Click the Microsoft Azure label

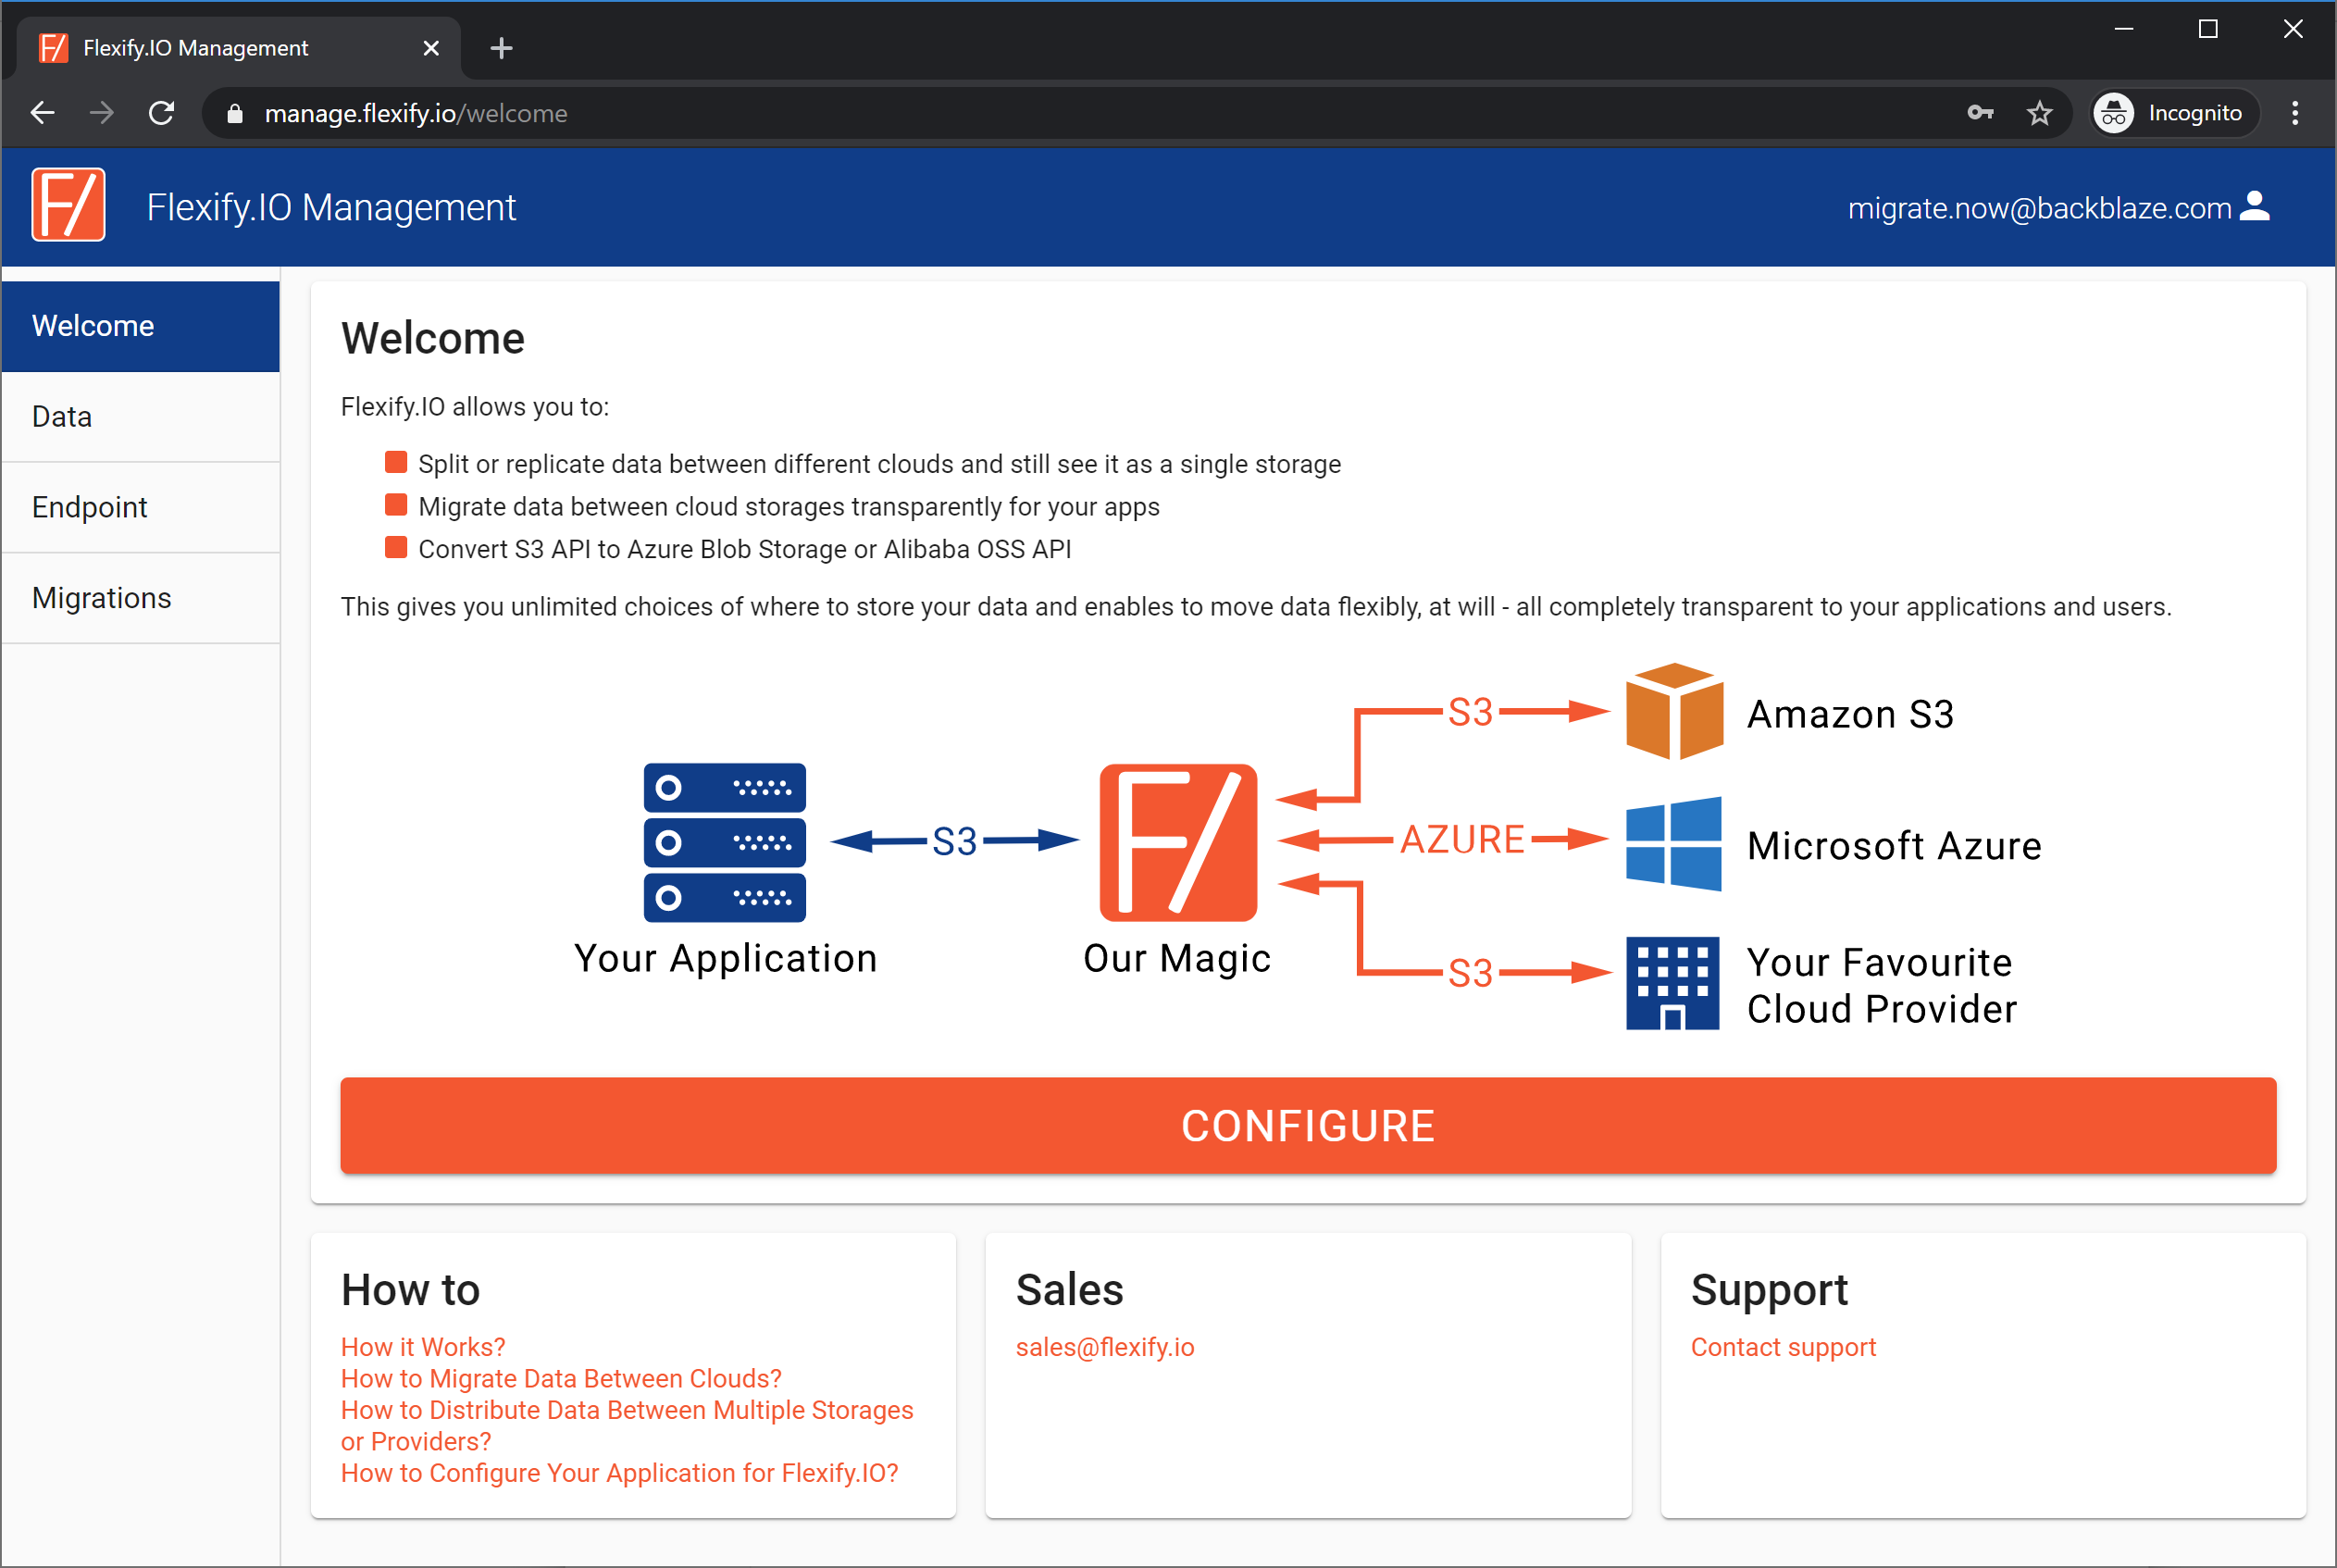(x=1894, y=846)
